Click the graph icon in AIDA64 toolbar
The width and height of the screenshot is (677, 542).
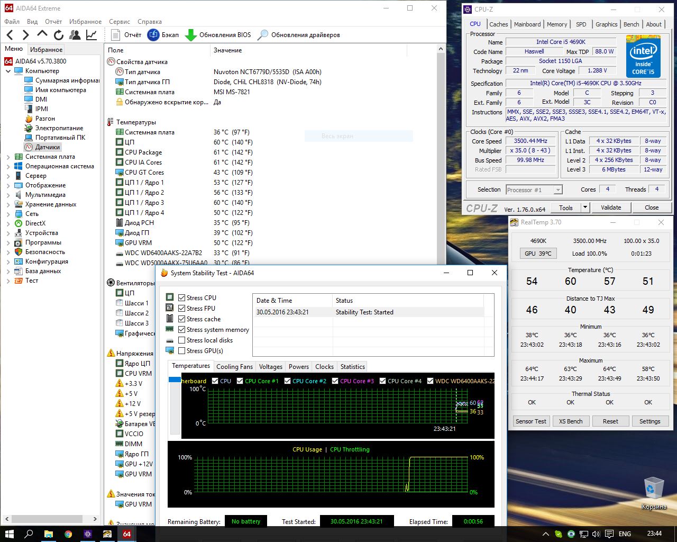coord(92,35)
